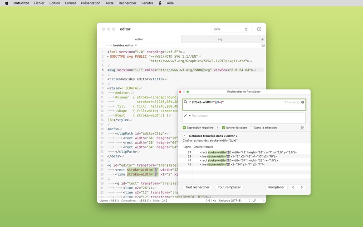Focus the Remplacer input field
Viewport: 363px width, 227px height.
(x=244, y=118)
